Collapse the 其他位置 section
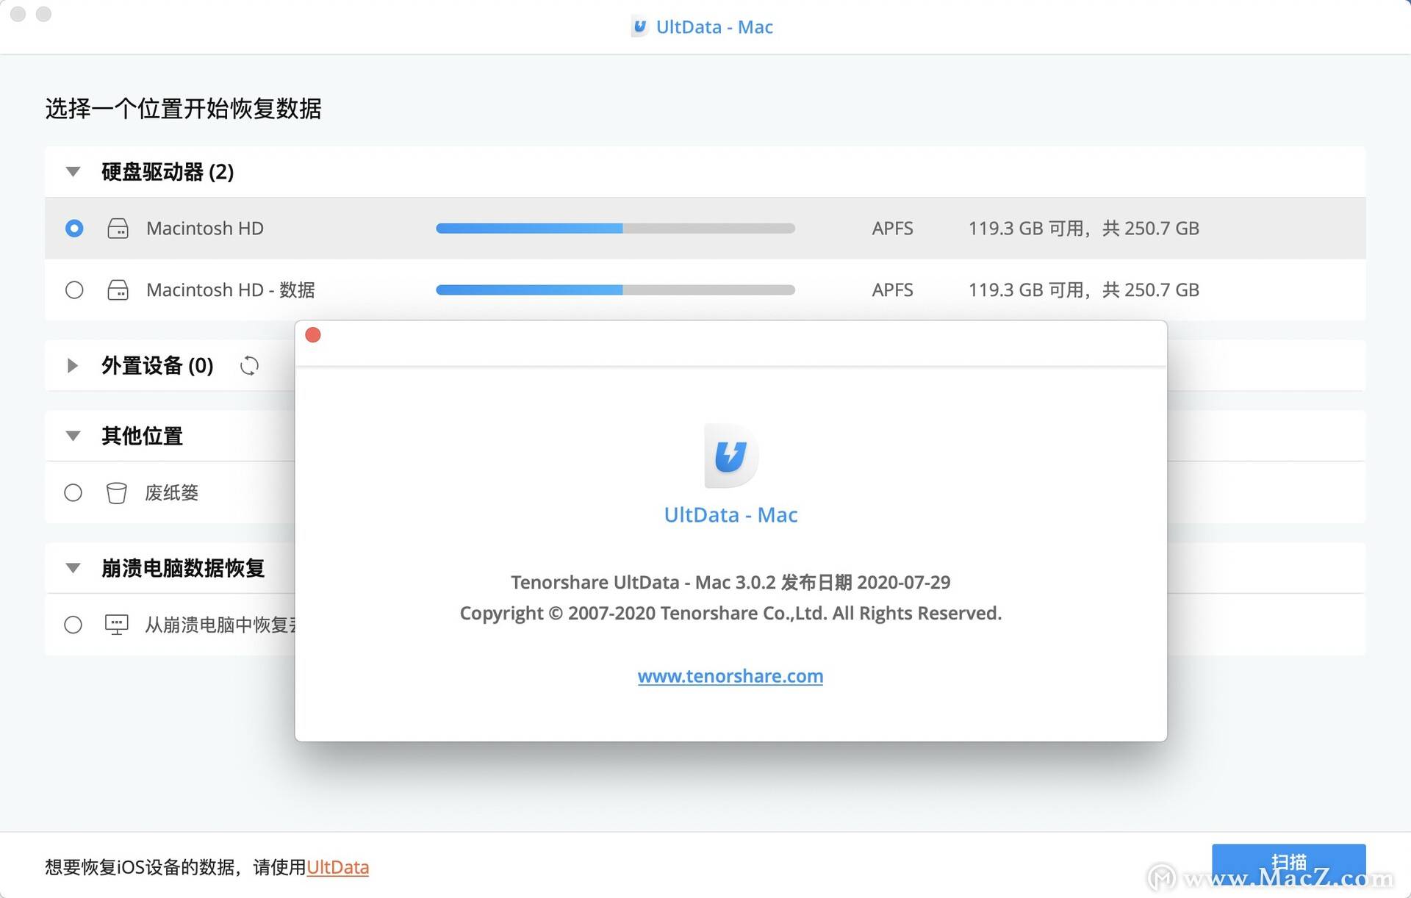Viewport: 1411px width, 898px height. [x=72, y=435]
